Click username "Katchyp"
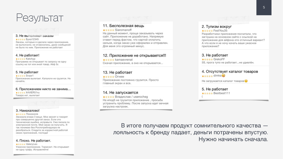The height and width of the screenshot is (159, 283). tap(30, 59)
